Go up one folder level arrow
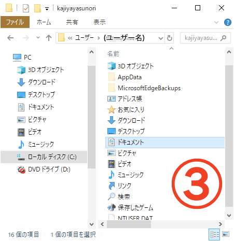234x241 pixels. (x=49, y=38)
